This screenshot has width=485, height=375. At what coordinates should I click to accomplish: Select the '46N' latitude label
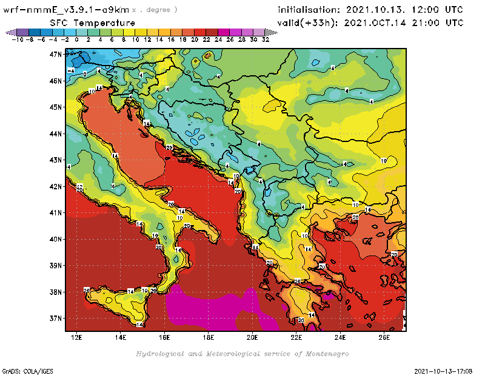(x=56, y=81)
